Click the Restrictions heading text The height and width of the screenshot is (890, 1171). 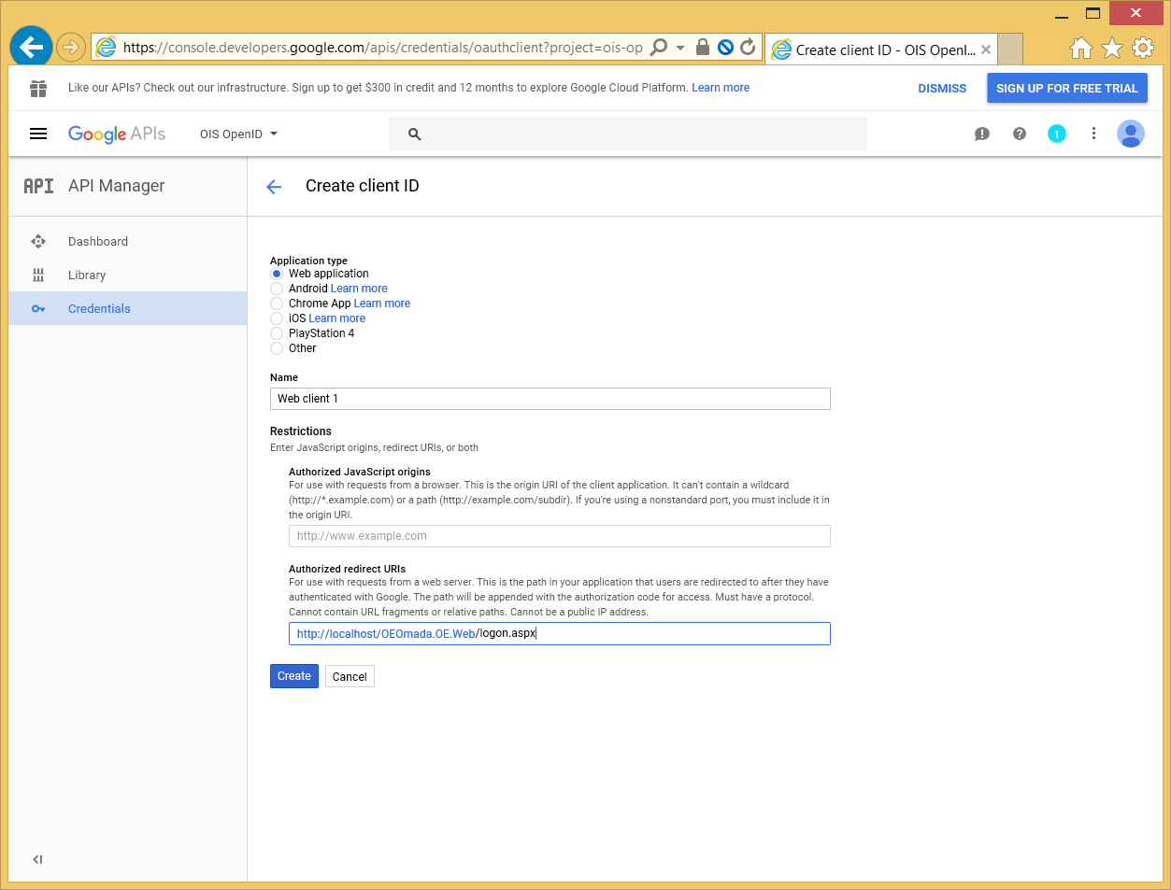(301, 431)
